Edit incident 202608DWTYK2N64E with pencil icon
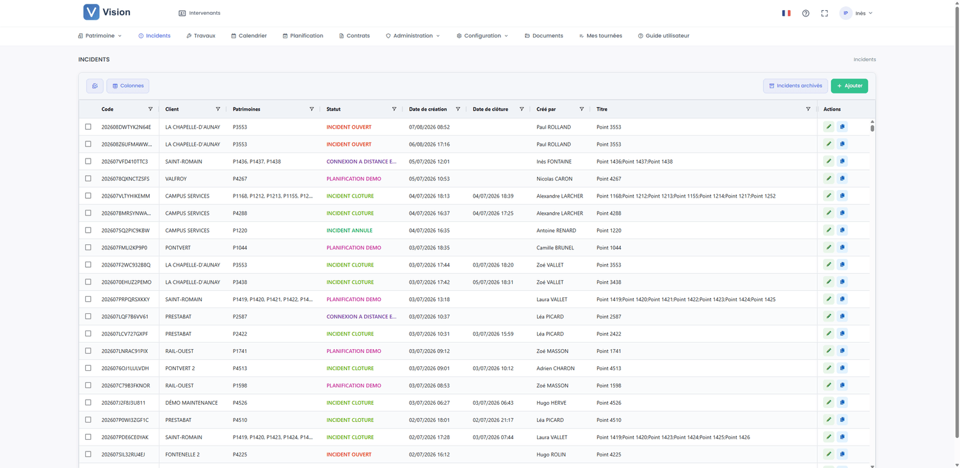Image resolution: width=960 pixels, height=468 pixels. tap(829, 127)
